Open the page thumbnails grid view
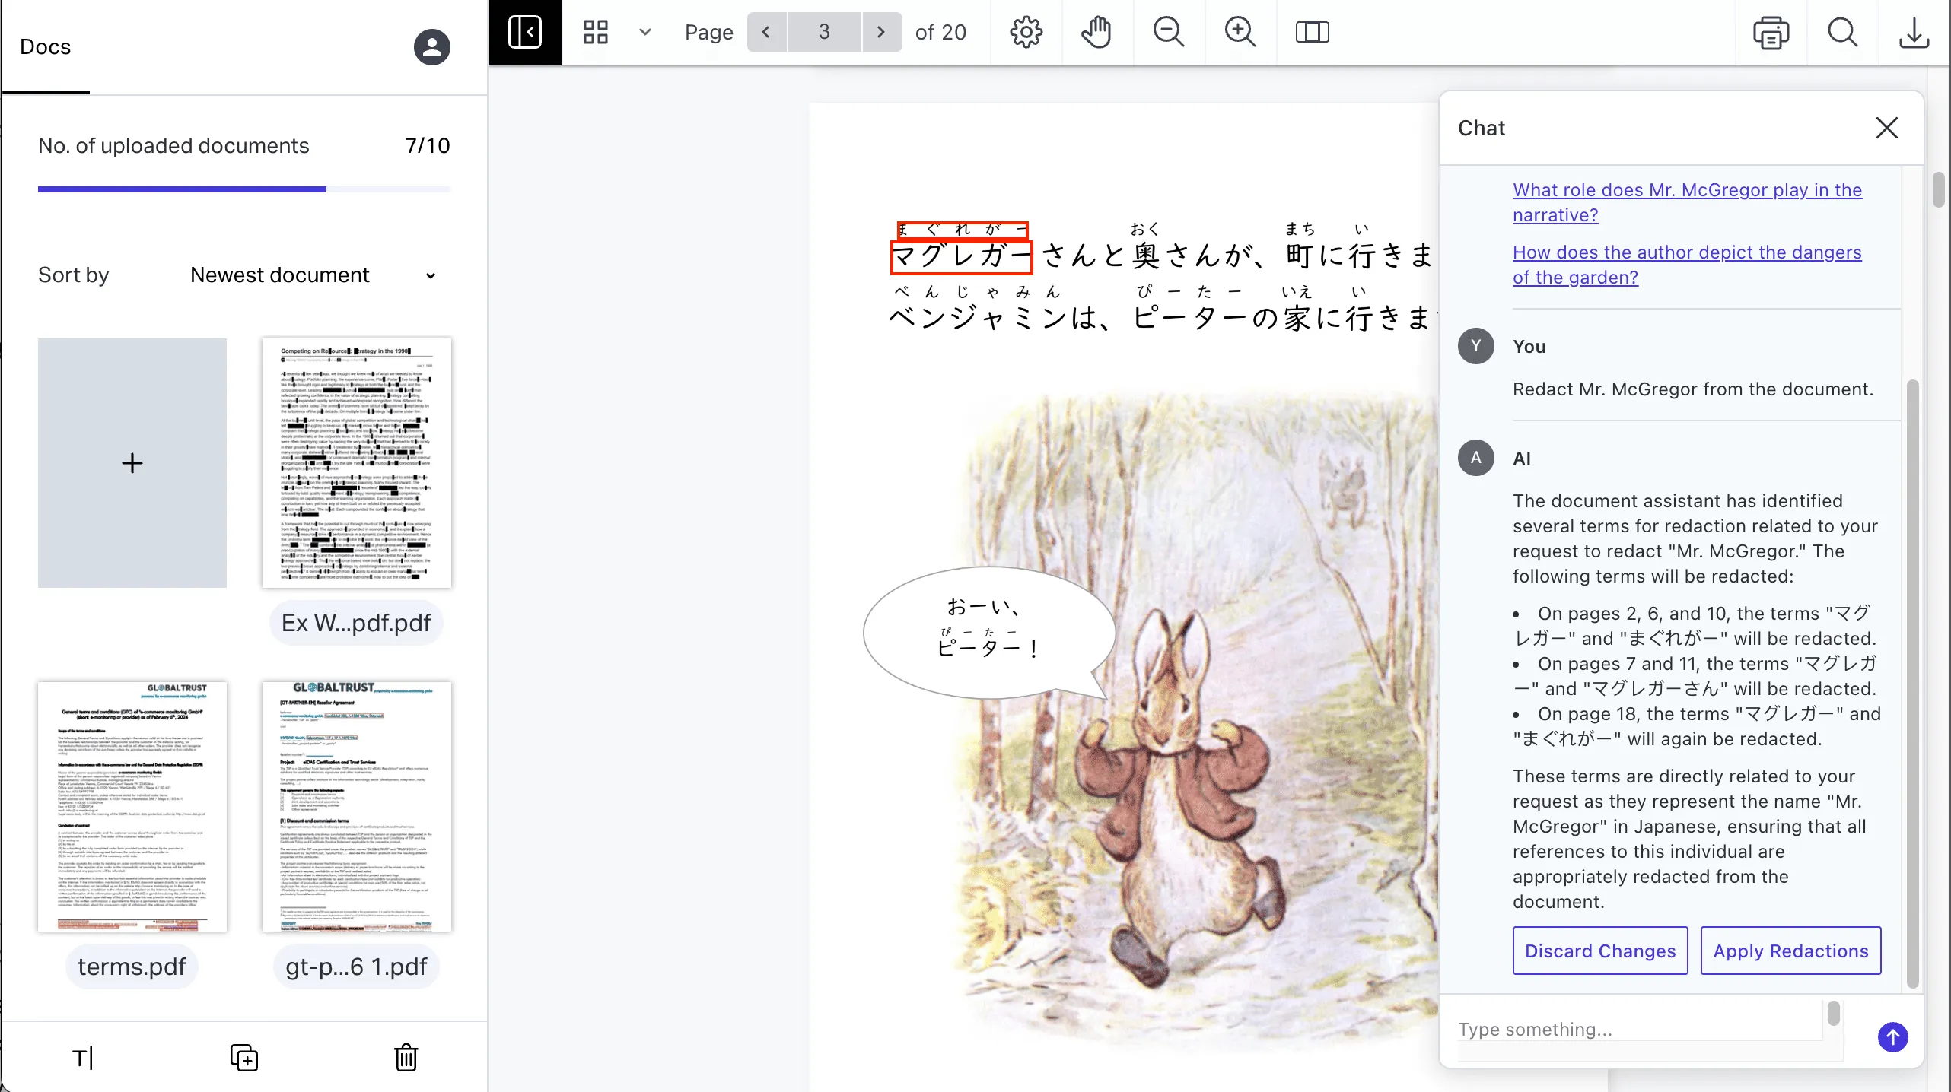This screenshot has width=1951, height=1092. coord(594,32)
